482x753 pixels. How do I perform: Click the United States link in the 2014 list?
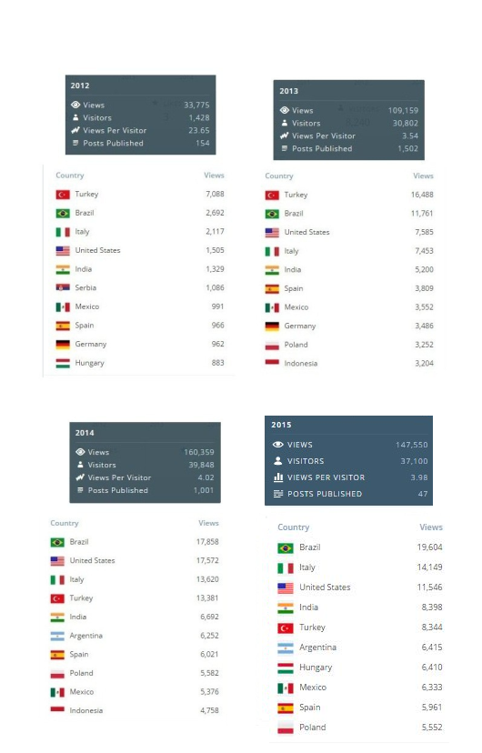pos(92,560)
